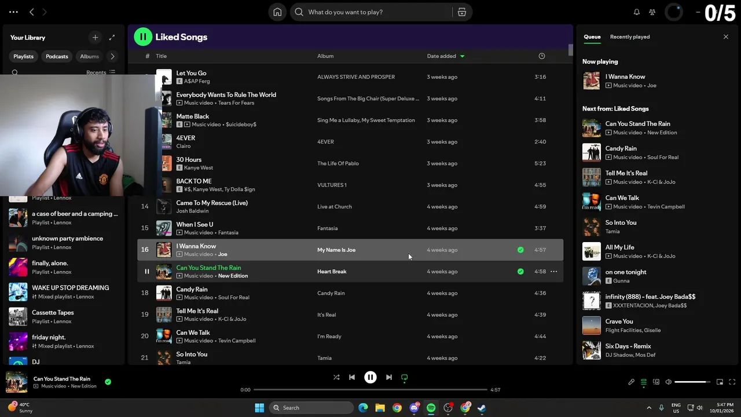Open File Explorer from taskbar
Screen dimensions: 741x417
click(x=380, y=408)
